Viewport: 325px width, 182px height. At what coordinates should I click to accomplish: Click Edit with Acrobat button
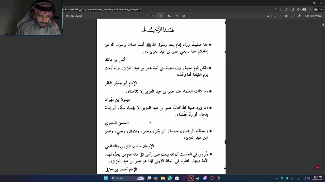(314, 16)
